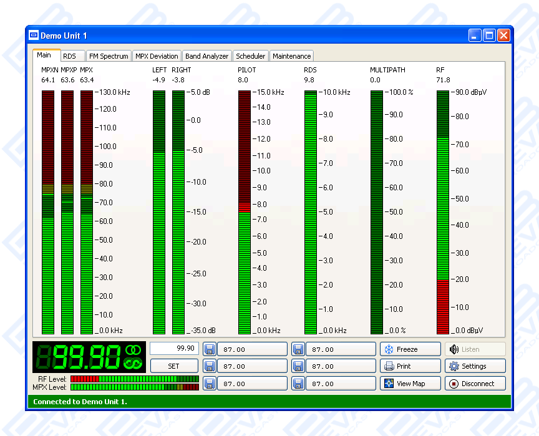Viewport: 539px width, 436px height.
Task: Open the FM Spectrum tab
Action: [x=108, y=56]
